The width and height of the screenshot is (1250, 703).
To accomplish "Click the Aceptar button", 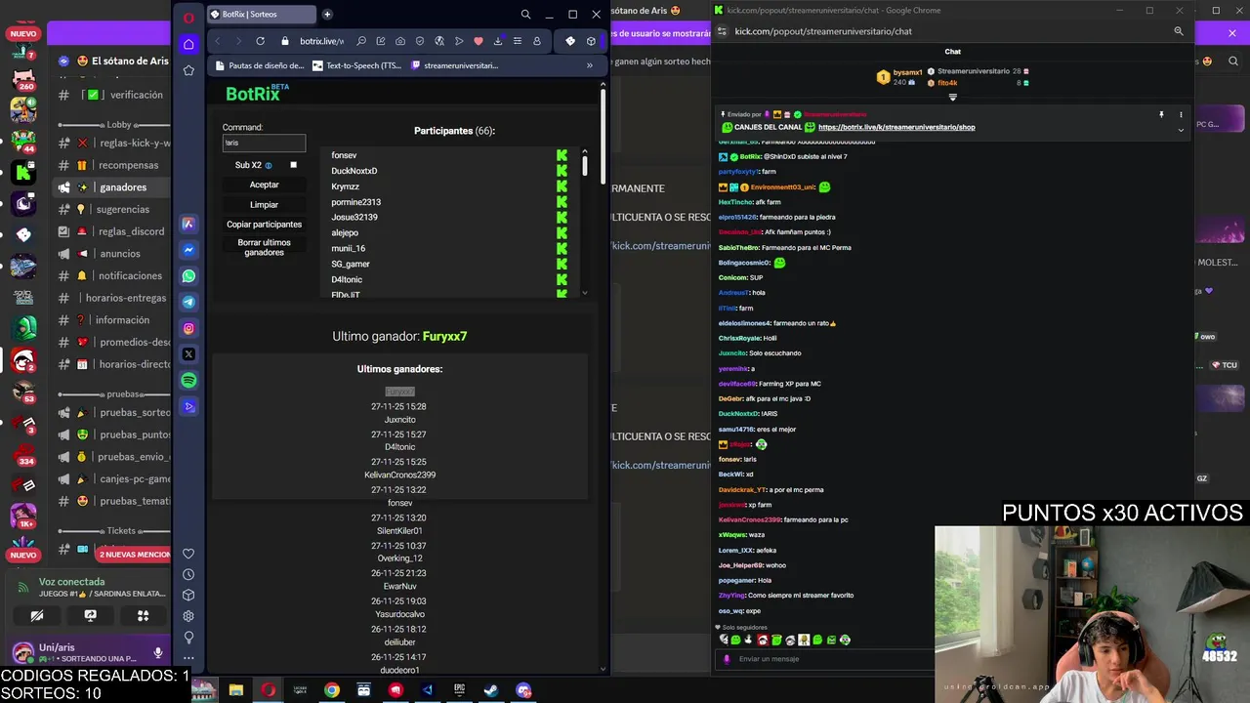I will 264,185.
